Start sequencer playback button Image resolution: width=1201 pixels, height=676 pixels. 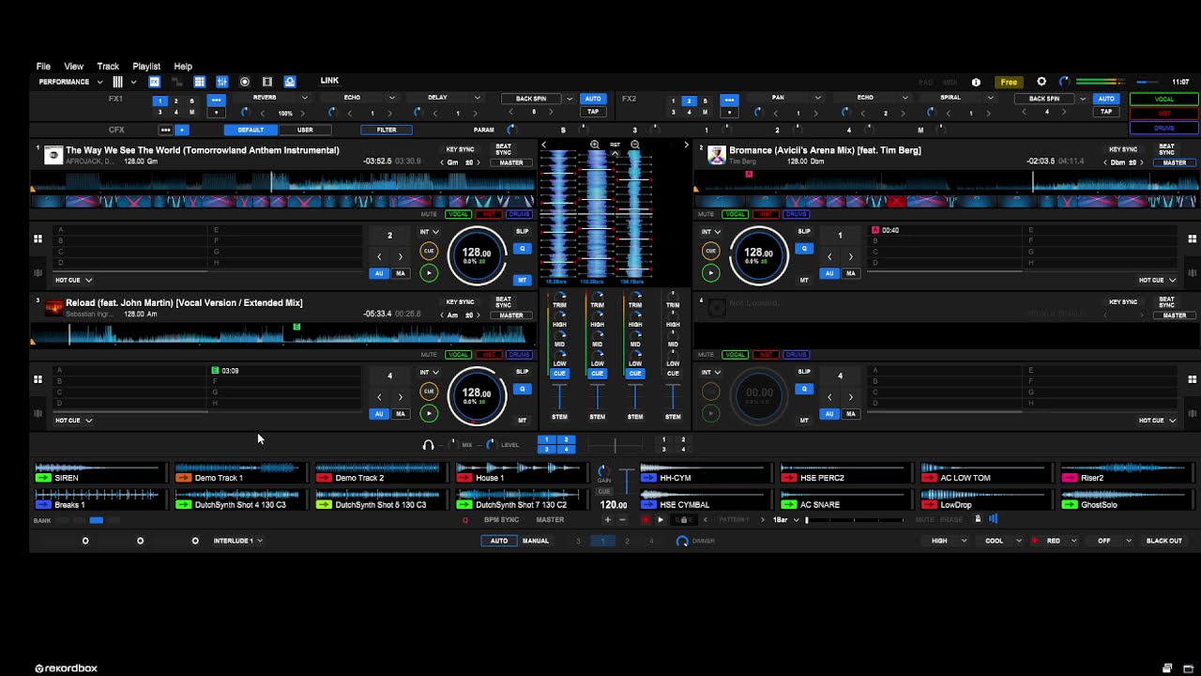661,519
